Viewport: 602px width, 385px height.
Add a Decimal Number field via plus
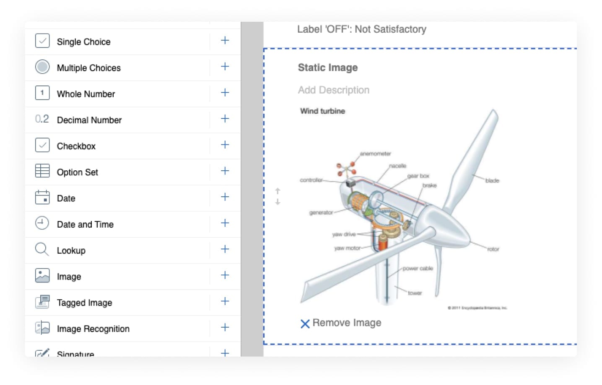225,119
